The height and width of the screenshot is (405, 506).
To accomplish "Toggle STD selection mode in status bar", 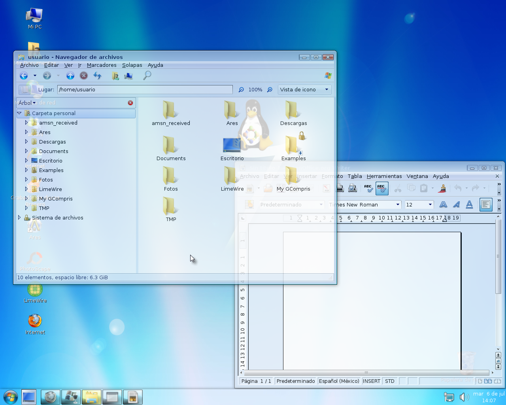I will 390,381.
